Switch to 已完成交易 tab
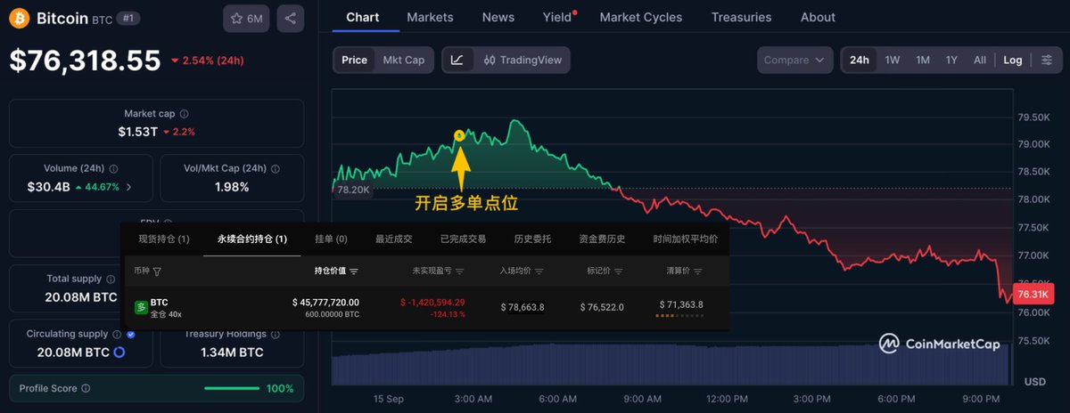This screenshot has width=1070, height=413. [464, 239]
